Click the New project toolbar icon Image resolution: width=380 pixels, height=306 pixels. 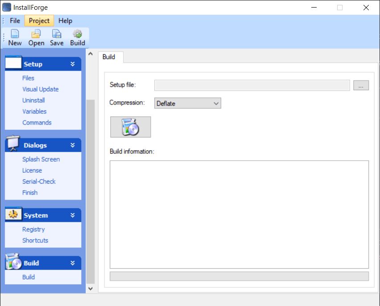15,34
